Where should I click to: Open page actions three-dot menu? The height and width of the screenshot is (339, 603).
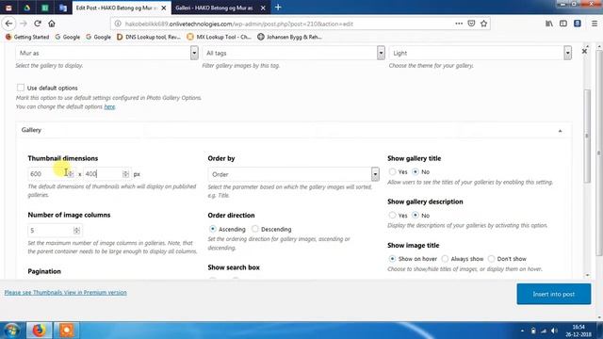(459, 24)
